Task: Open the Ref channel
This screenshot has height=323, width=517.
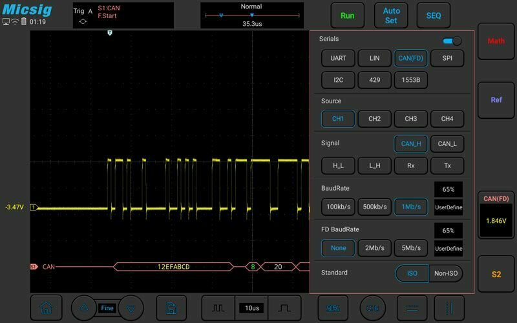Action: tap(496, 100)
